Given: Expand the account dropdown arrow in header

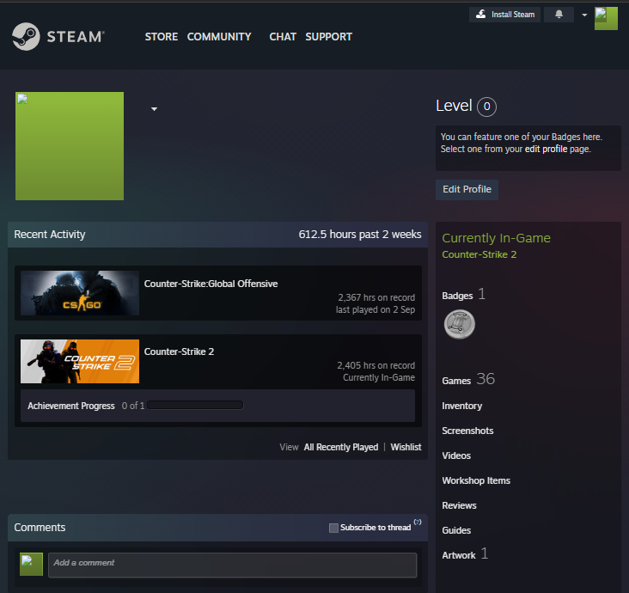Looking at the screenshot, I should [584, 15].
